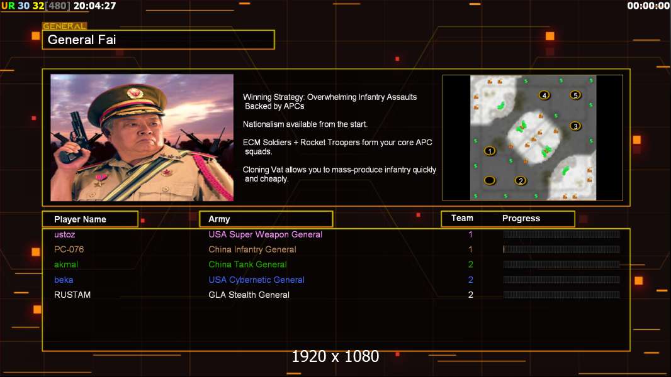Select player PC-076 in the list

(x=69, y=249)
